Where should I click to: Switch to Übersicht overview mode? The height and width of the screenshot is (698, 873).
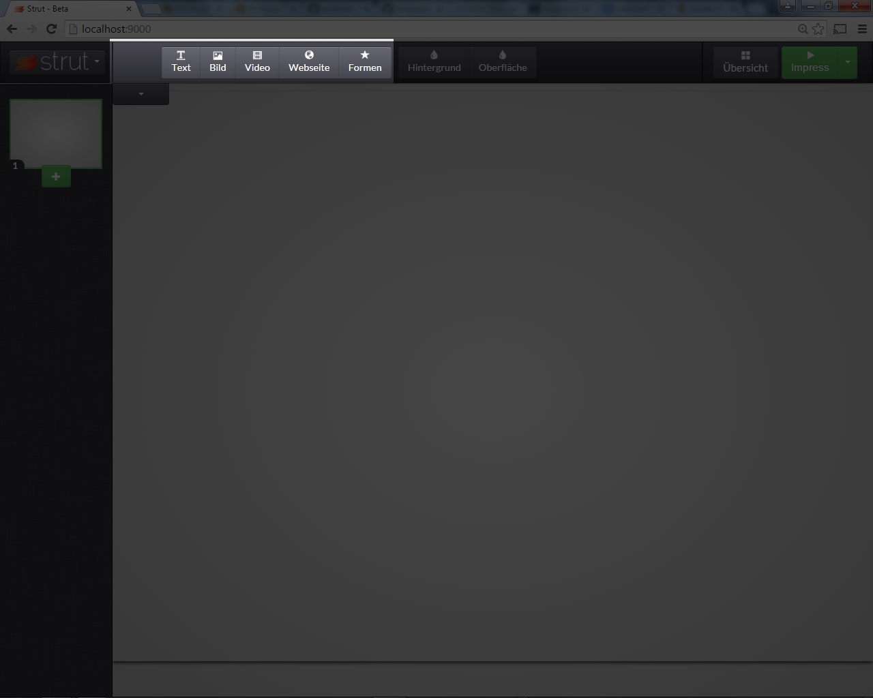(x=745, y=62)
